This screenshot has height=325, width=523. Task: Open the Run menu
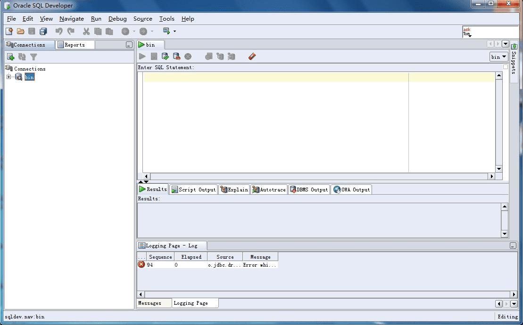(x=96, y=19)
